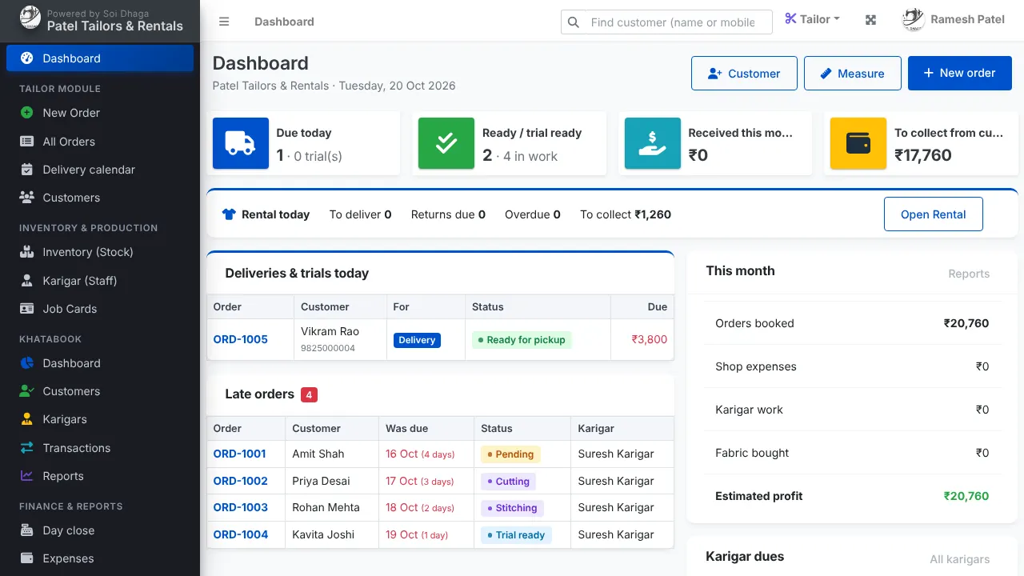Click the Tailor module Customers people icon
The image size is (1024, 576).
26,198
